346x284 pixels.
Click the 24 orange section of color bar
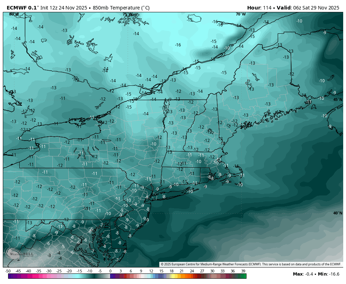192,276
